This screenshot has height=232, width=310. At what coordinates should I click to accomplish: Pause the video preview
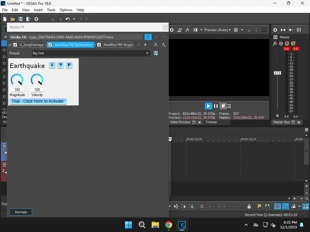216,106
